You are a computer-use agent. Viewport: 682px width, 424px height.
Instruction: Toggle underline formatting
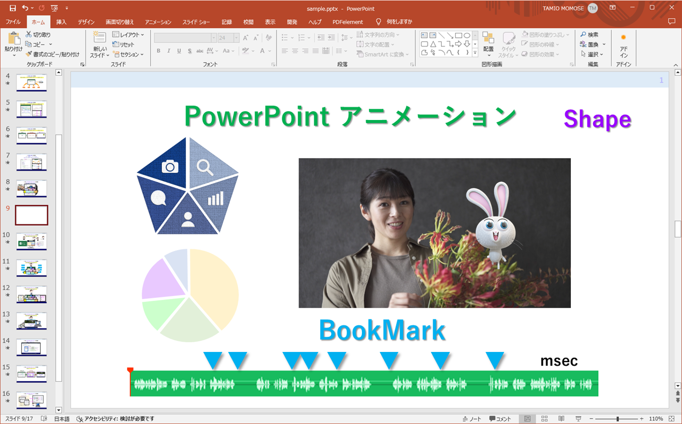point(179,51)
